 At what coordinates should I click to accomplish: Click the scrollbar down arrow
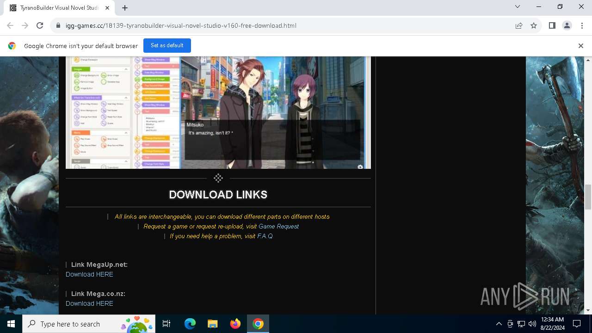coord(588,310)
